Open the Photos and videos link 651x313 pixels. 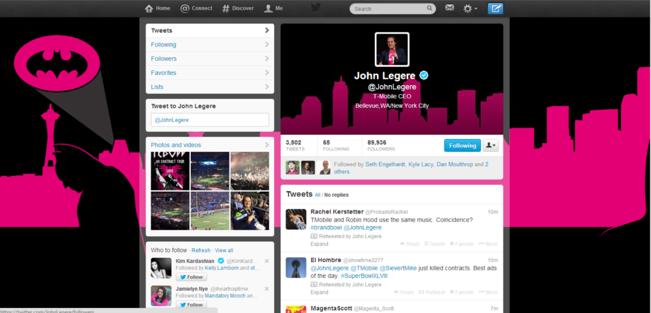pos(175,145)
